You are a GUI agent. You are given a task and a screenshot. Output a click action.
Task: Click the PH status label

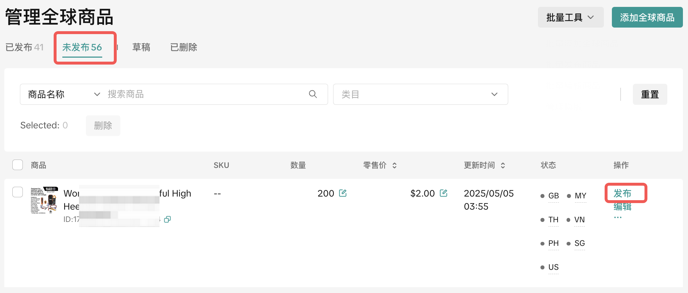[x=554, y=243]
